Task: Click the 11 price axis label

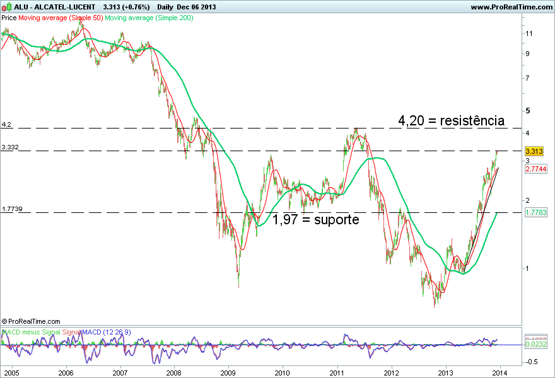Action: [529, 33]
